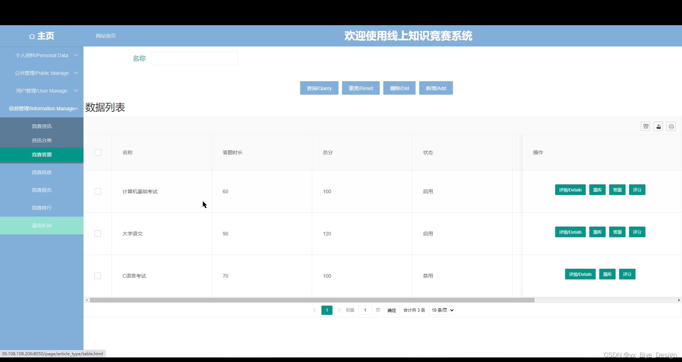Open the 网站首页 menu item
682x362 pixels.
click(106, 35)
